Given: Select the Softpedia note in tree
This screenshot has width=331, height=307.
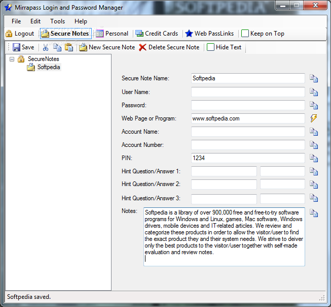Looking at the screenshot, I should 49,67.
